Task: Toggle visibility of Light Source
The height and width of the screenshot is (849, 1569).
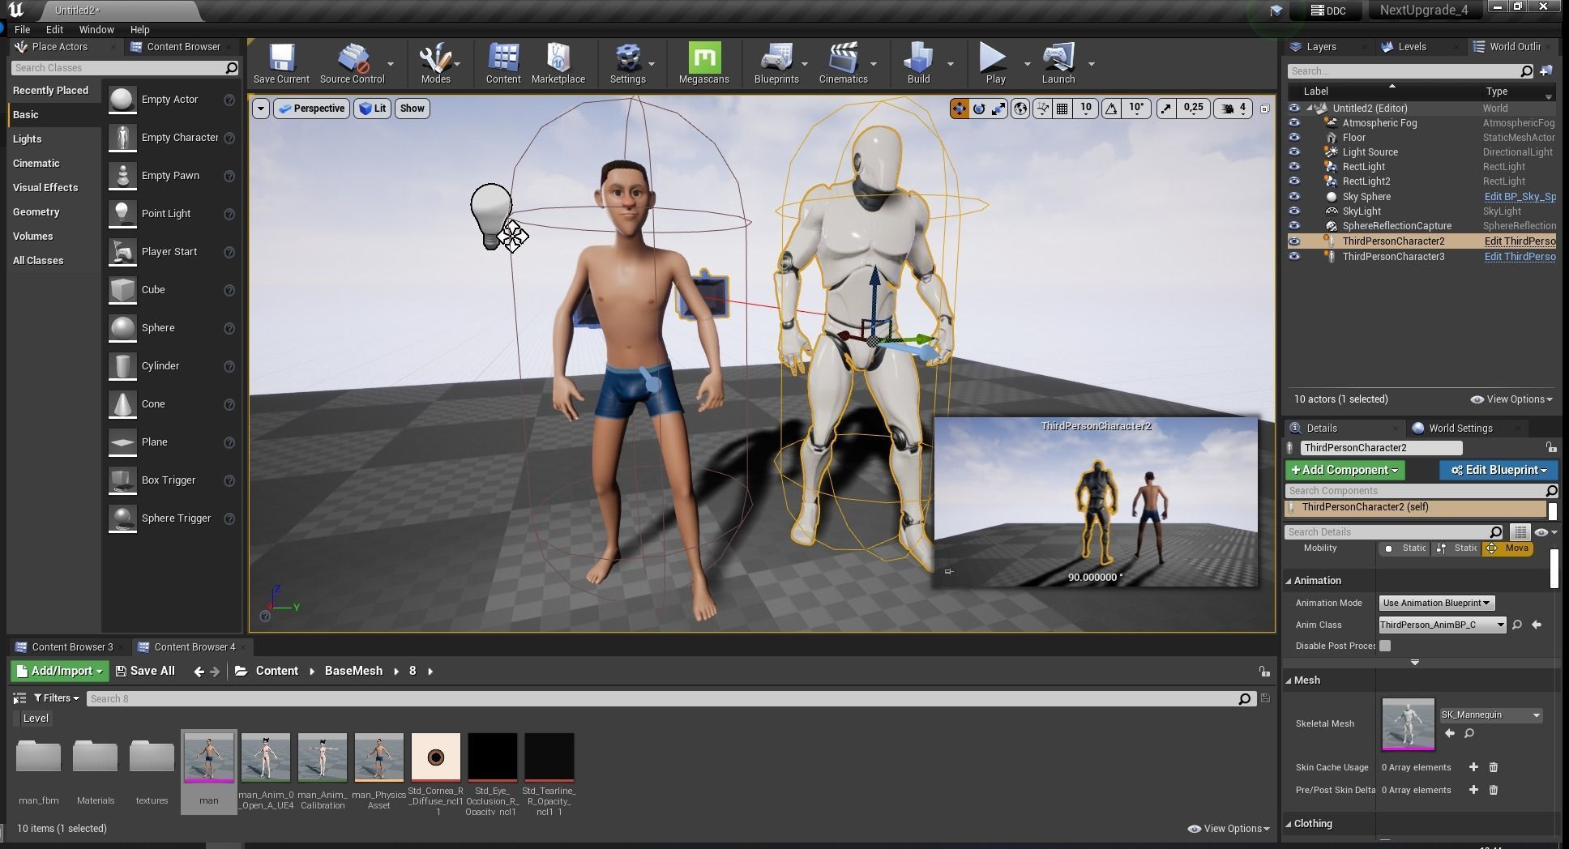Action: click(1294, 152)
